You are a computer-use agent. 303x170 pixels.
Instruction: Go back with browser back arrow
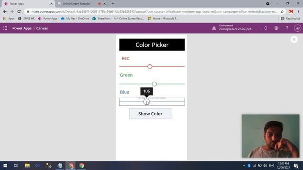coord(5,11)
